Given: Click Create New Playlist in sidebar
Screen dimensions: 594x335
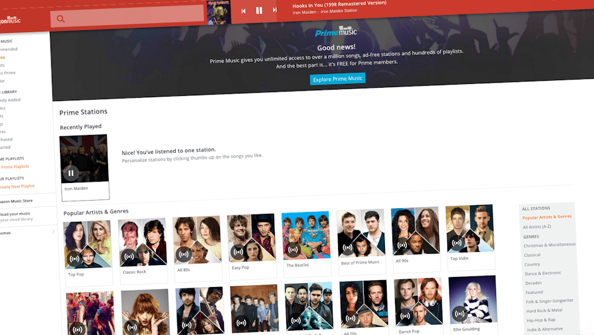Looking at the screenshot, I should pyautogui.click(x=18, y=186).
